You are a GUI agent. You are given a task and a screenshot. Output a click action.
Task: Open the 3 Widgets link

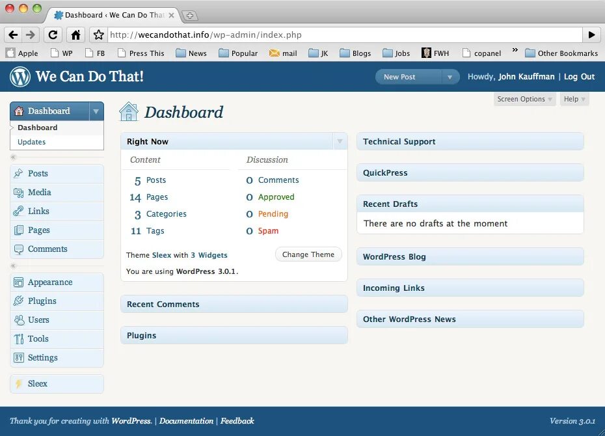pos(209,255)
